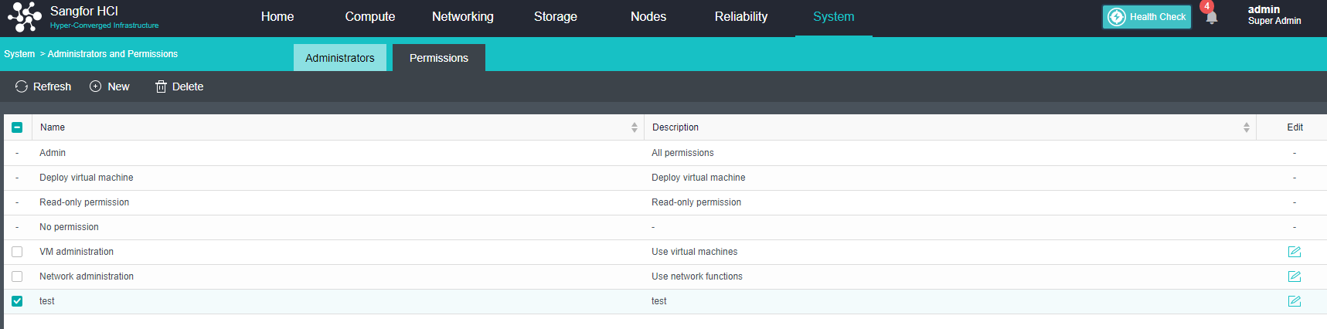Delete the selected permission
This screenshot has height=329, width=1327.
click(179, 86)
